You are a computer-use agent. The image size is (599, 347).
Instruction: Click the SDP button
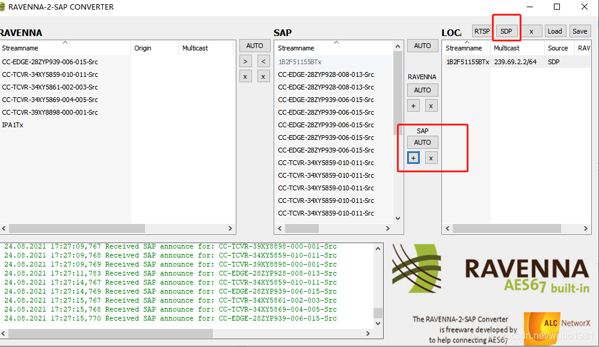point(506,31)
